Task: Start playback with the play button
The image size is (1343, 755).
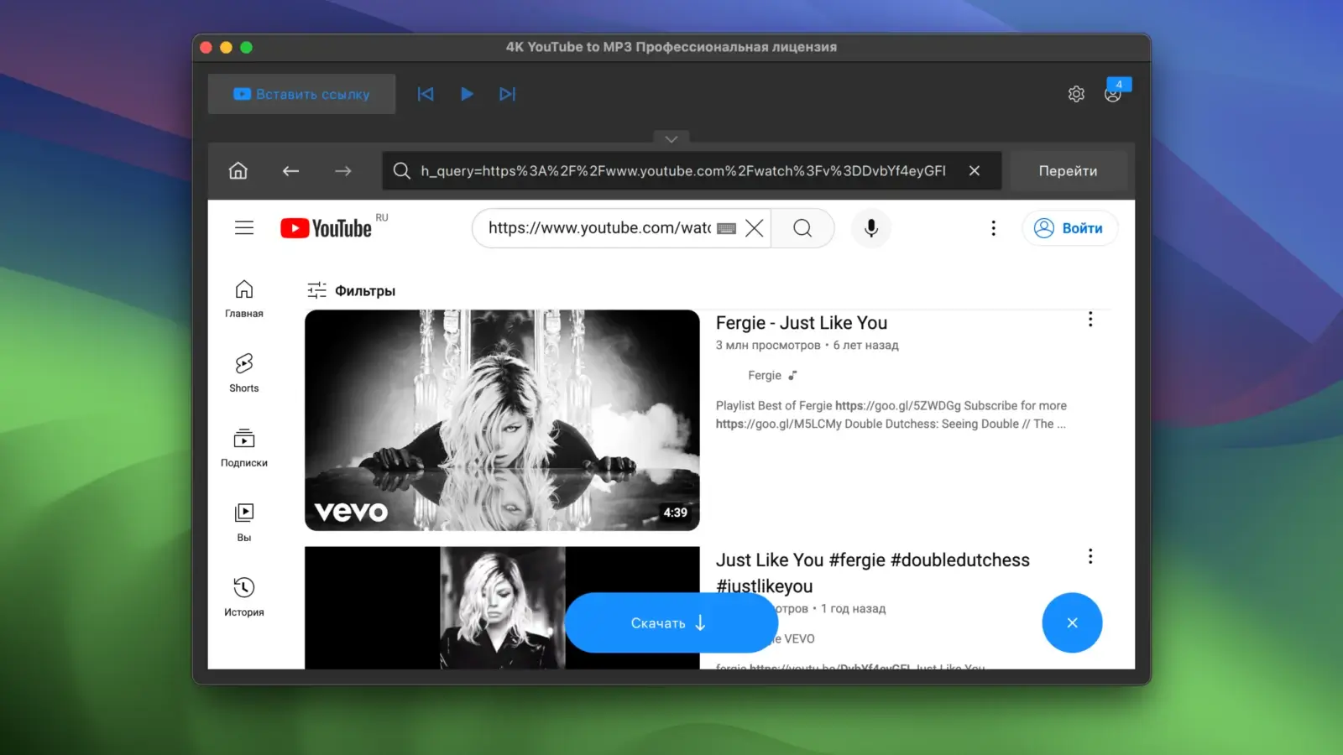Action: tap(467, 94)
